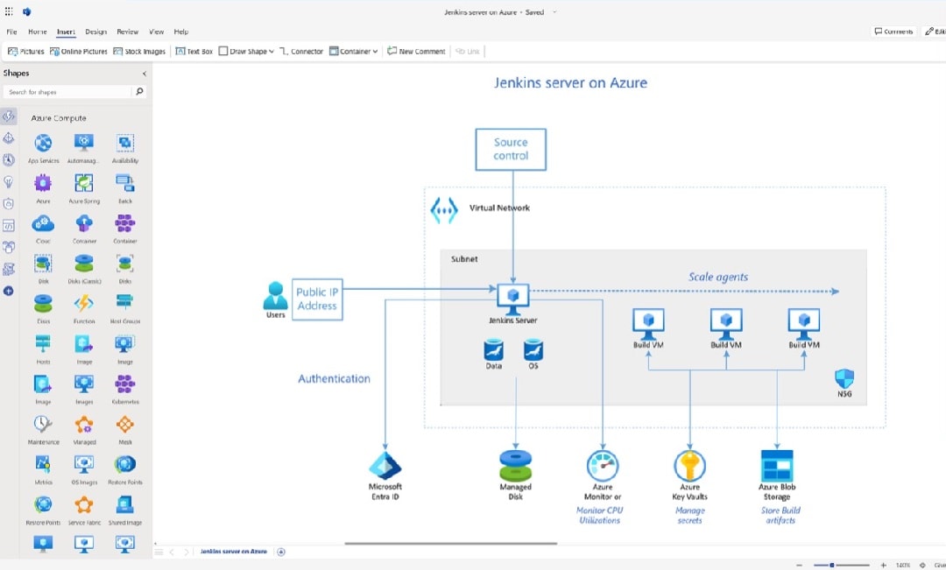
Task: Click the zoom slider handle
Action: pyautogui.click(x=831, y=565)
